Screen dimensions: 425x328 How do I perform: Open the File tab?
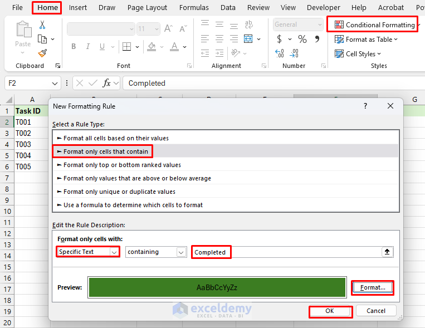[x=17, y=8]
